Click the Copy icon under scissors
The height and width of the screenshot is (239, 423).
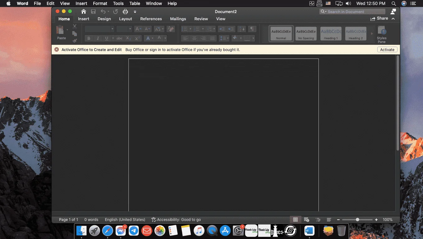point(75,34)
